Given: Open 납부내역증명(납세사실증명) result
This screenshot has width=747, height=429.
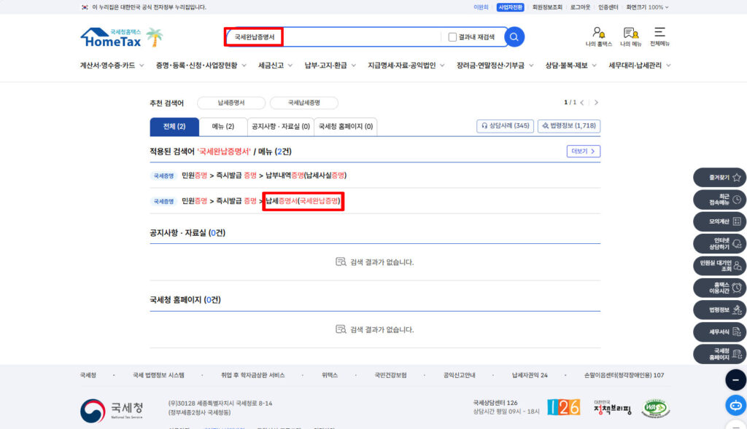Looking at the screenshot, I should (x=306, y=176).
